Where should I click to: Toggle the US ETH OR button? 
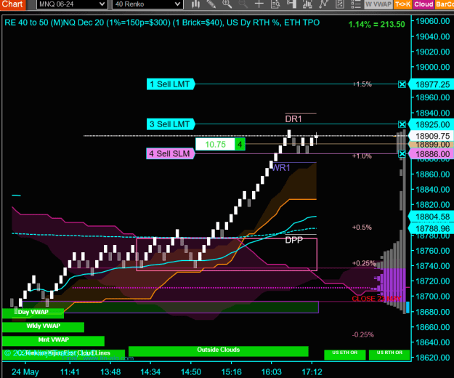(x=344, y=354)
